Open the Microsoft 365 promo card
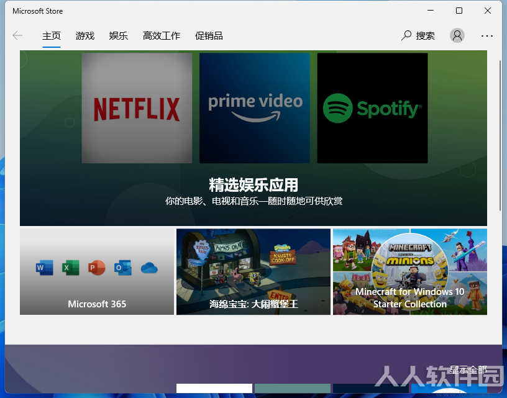 click(97, 272)
